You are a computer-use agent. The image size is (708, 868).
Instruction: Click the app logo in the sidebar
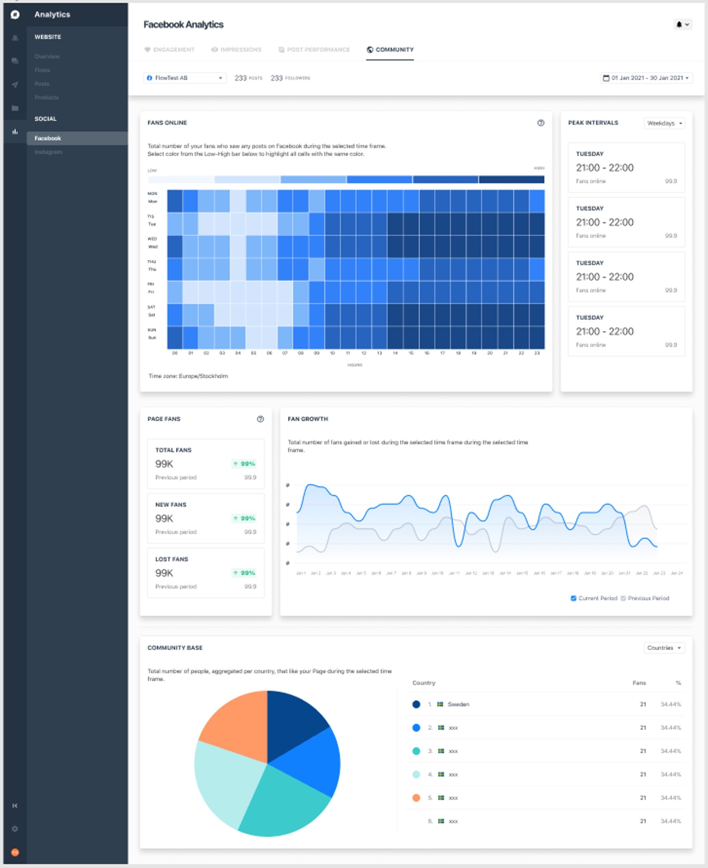tap(15, 15)
